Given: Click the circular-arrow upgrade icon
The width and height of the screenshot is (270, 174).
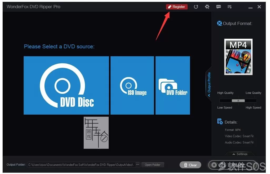Looking at the screenshot, I should click(196, 7).
